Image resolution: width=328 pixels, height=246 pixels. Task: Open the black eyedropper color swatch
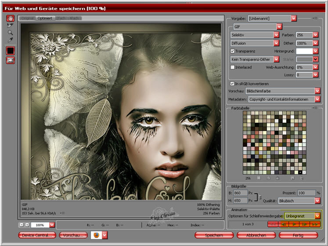click(10, 51)
